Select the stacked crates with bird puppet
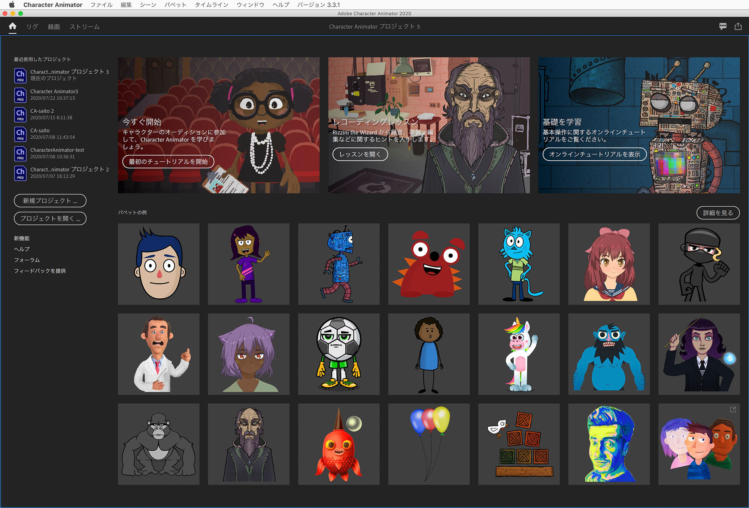Viewport: 749px width, 508px height. coord(519,444)
